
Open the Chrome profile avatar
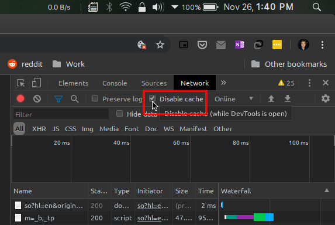click(303, 45)
